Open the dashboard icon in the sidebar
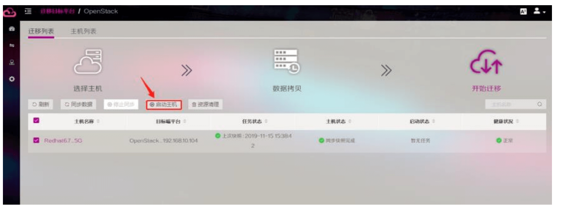563x216 pixels. coord(12,29)
